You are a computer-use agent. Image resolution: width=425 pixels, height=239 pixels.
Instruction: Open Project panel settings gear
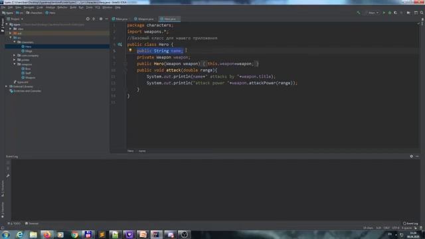101,19
